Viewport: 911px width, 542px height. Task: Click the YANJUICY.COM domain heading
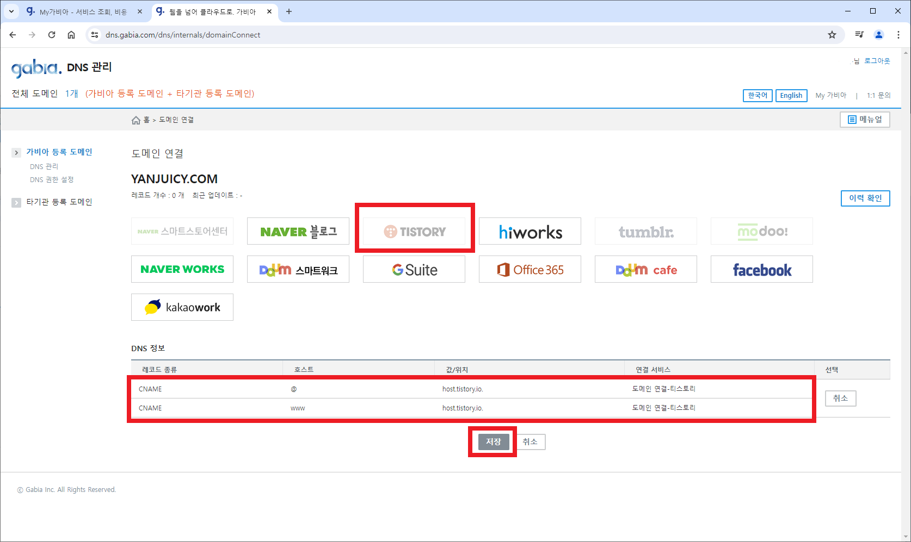(x=174, y=179)
